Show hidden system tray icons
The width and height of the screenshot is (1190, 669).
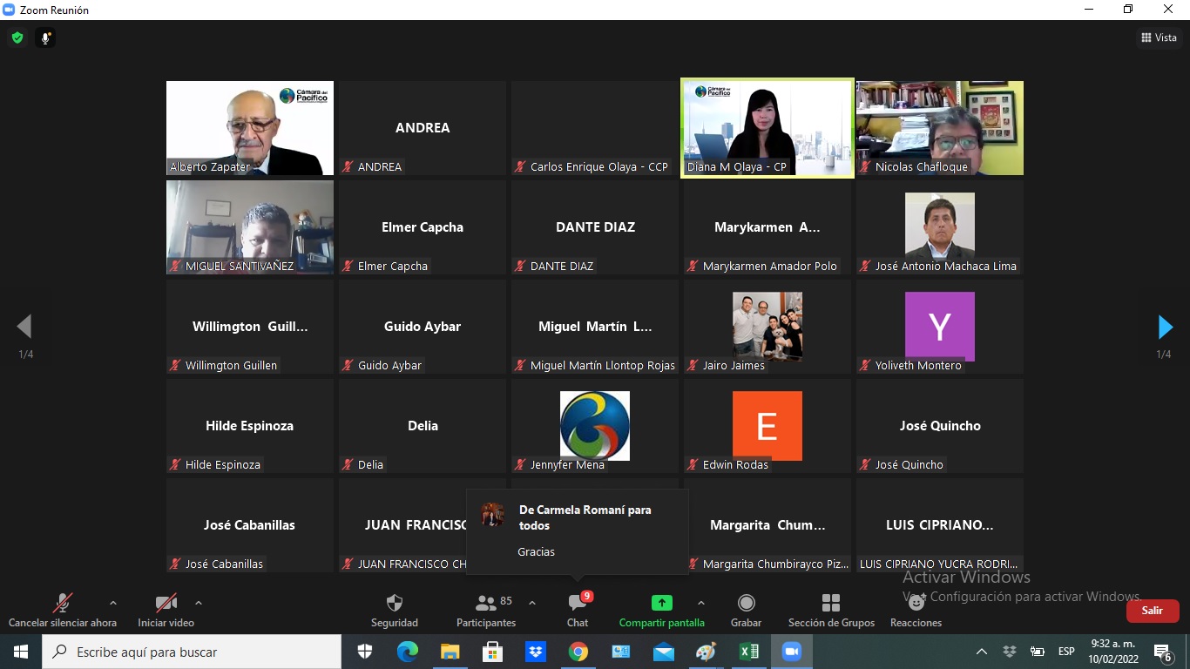982,652
